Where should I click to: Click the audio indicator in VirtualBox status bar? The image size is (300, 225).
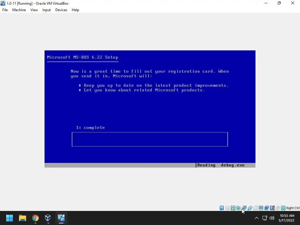click(238, 208)
